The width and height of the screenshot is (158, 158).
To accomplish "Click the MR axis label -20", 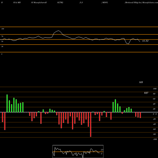I will (154, 119).
